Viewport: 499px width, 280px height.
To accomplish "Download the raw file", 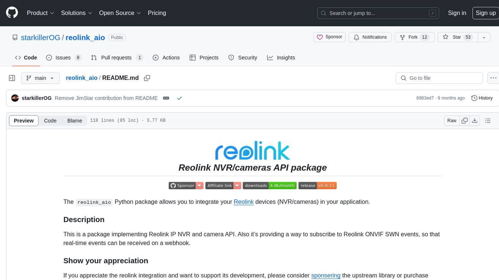I will coord(474,121).
